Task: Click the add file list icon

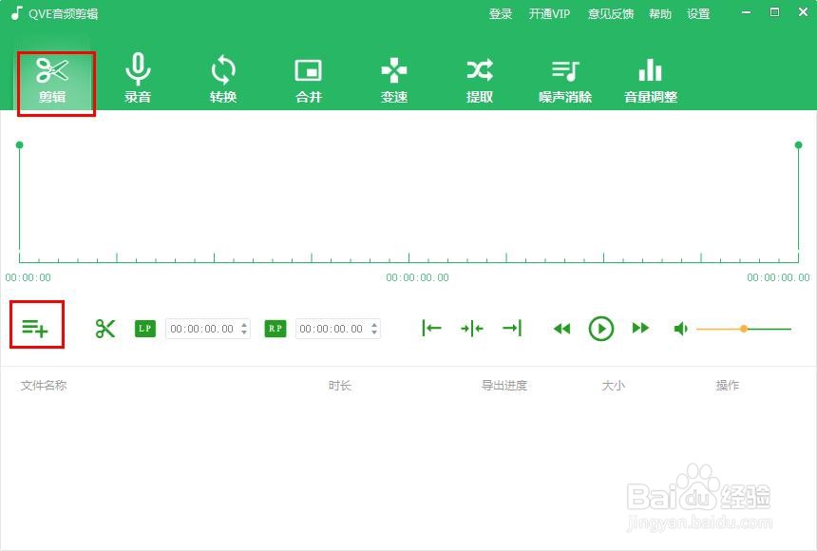Action: point(35,328)
